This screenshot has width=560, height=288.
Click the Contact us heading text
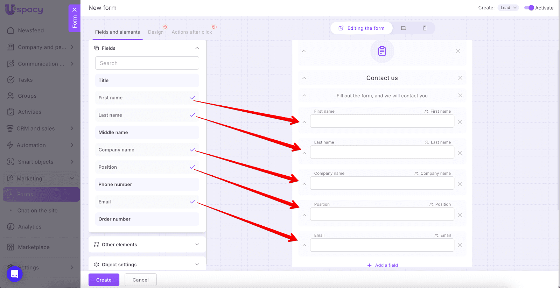pos(382,78)
